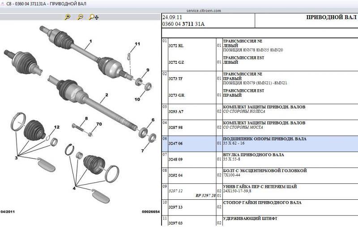Click callout number 1 on the upper driveshaft
The width and height of the screenshot is (358, 227).
pos(90,41)
